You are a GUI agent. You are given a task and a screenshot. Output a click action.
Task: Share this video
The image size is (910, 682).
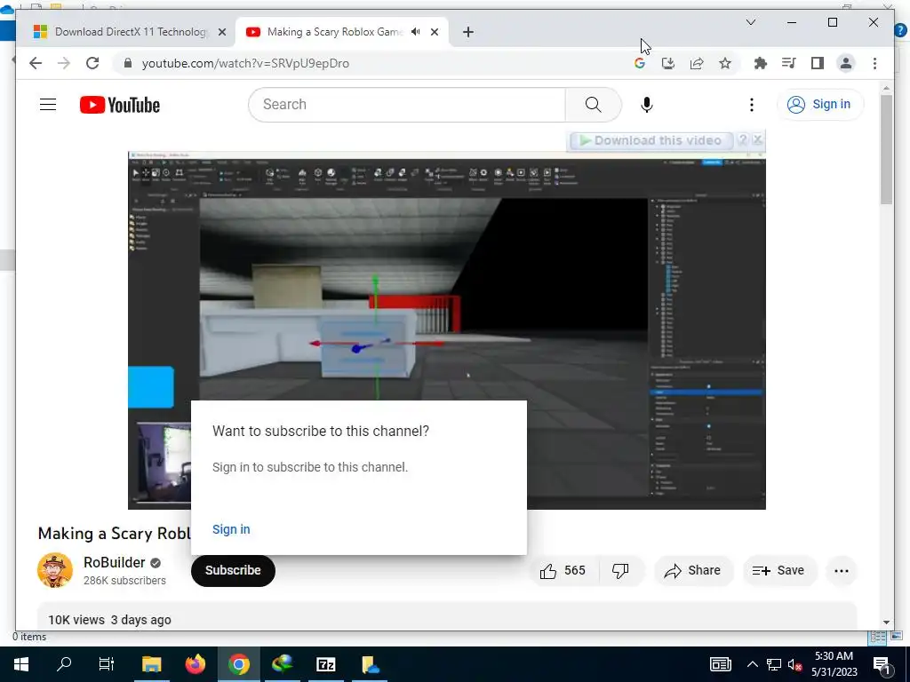(x=693, y=571)
